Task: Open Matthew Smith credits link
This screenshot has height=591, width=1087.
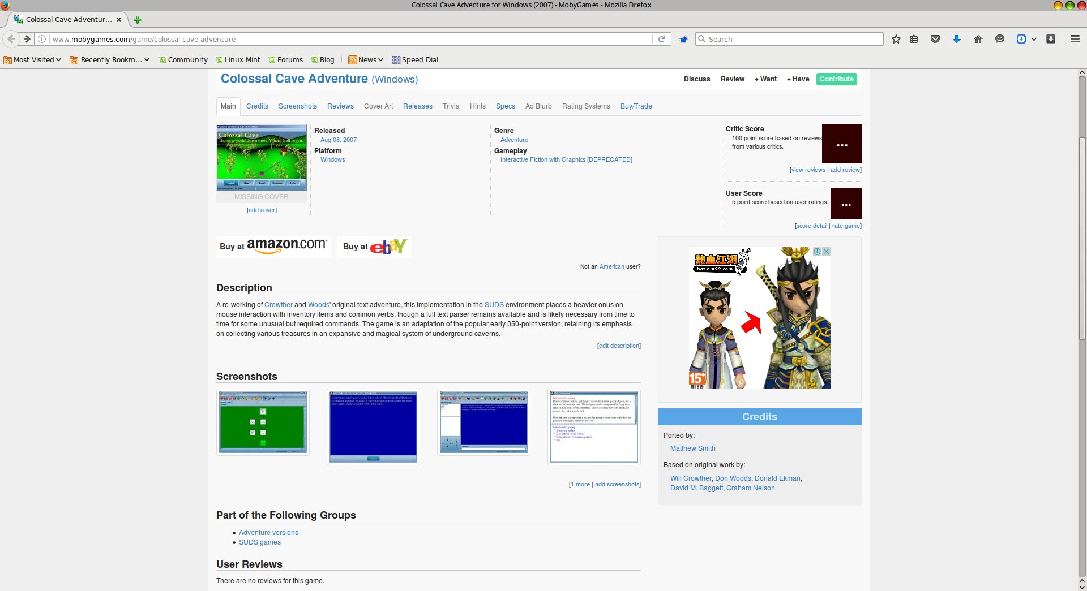Action: coord(692,448)
